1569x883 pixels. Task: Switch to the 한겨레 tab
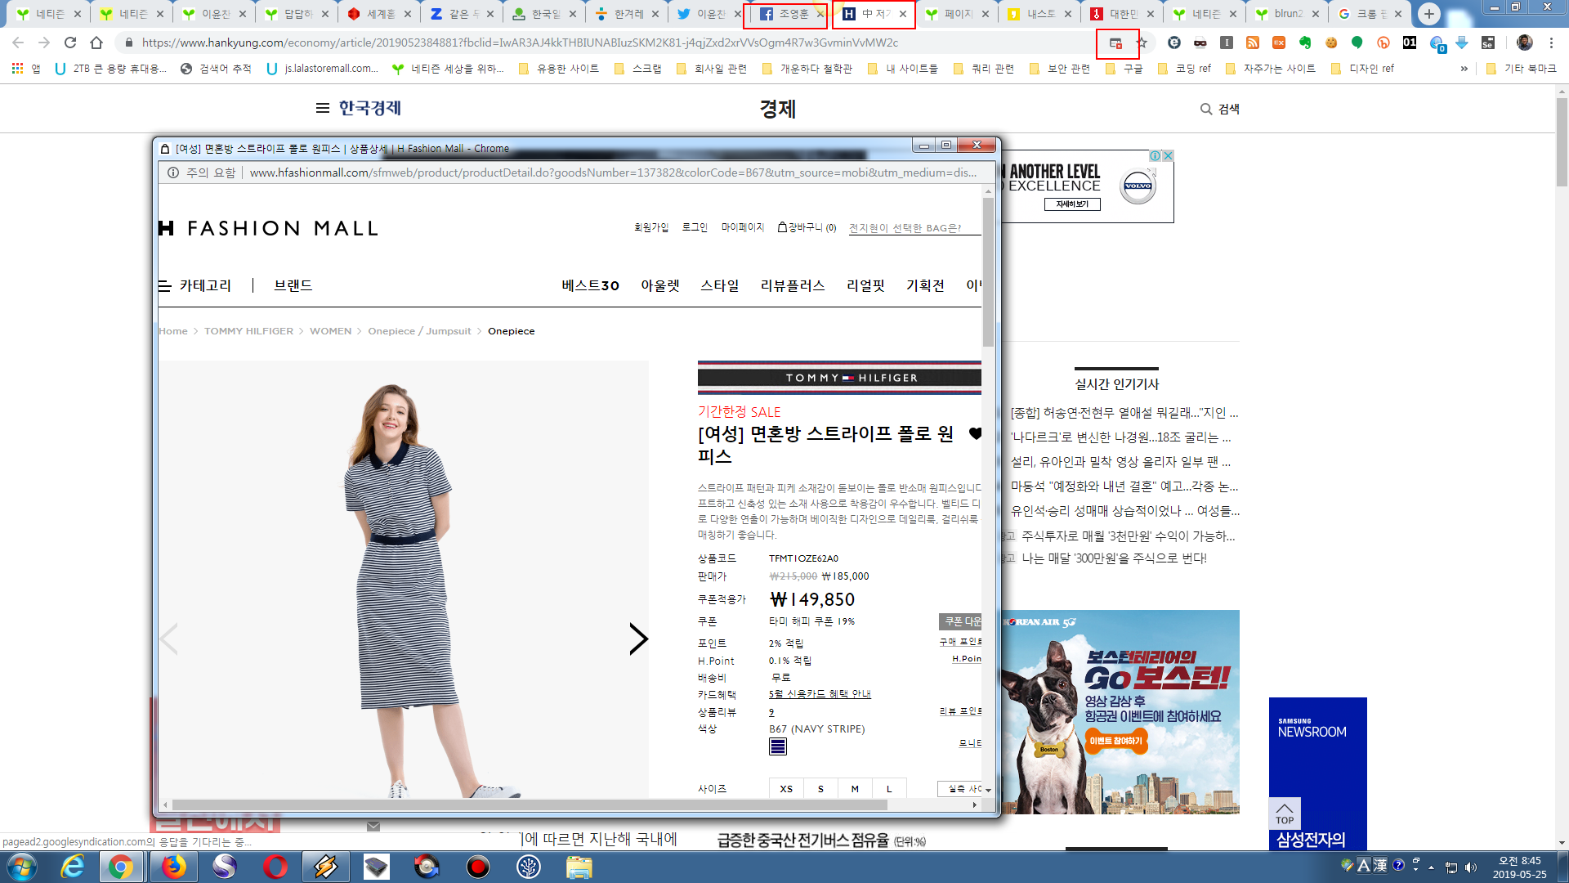pyautogui.click(x=627, y=14)
